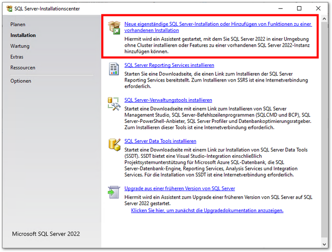Open the Extras section
Viewport: 332px width, 252px height.
click(17, 57)
